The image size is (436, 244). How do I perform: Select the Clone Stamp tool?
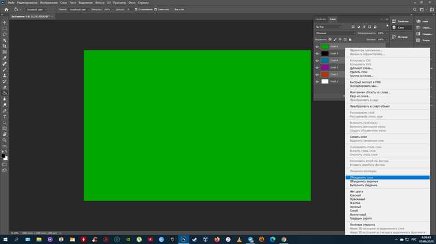click(x=5, y=75)
